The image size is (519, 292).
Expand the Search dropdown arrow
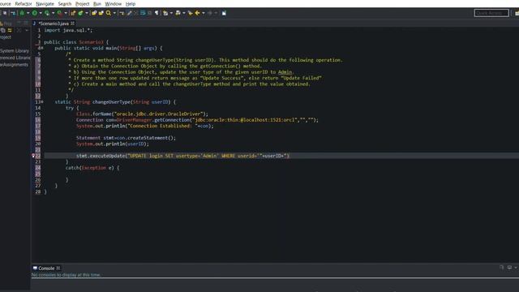click(114, 13)
